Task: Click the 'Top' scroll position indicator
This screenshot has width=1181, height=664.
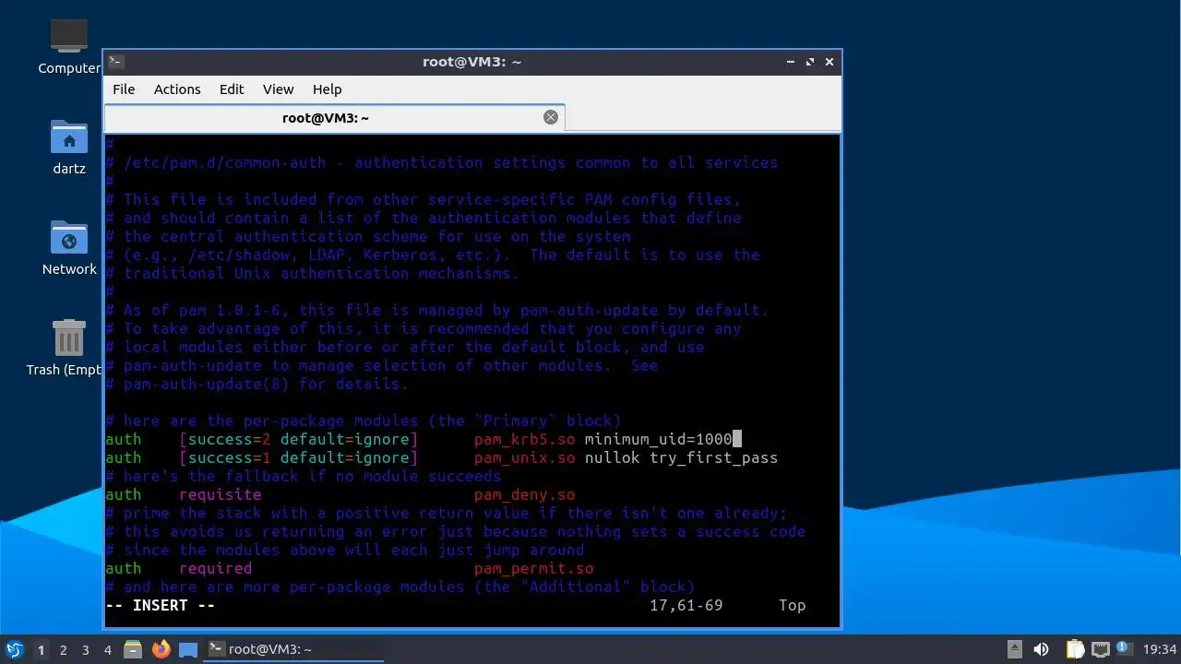Action: [793, 605]
